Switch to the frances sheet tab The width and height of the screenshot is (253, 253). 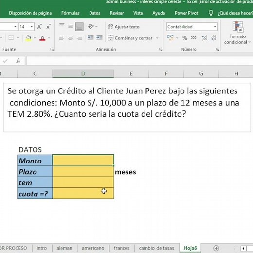click(122, 248)
